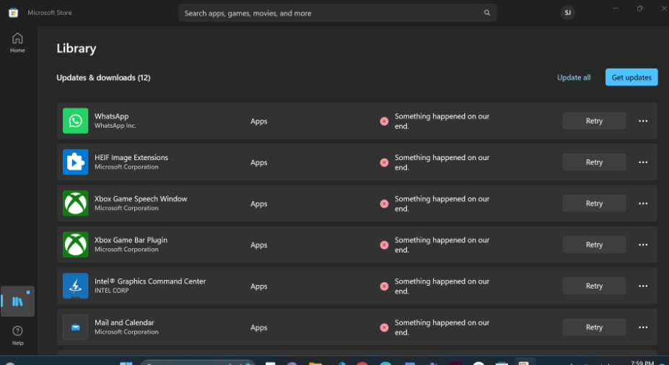Screen dimensions: 669x365
Task: Click the Apps label on WhatsApp row
Action: [258, 121]
